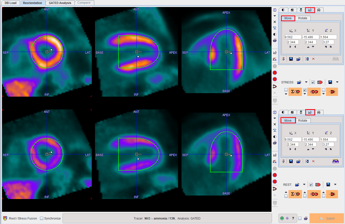Click the STRESS sum frames (sigma) orange button

coord(295,92)
